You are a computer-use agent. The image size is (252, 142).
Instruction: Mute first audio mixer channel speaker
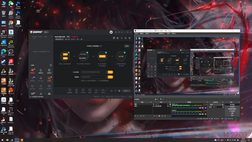[x=203, y=108]
